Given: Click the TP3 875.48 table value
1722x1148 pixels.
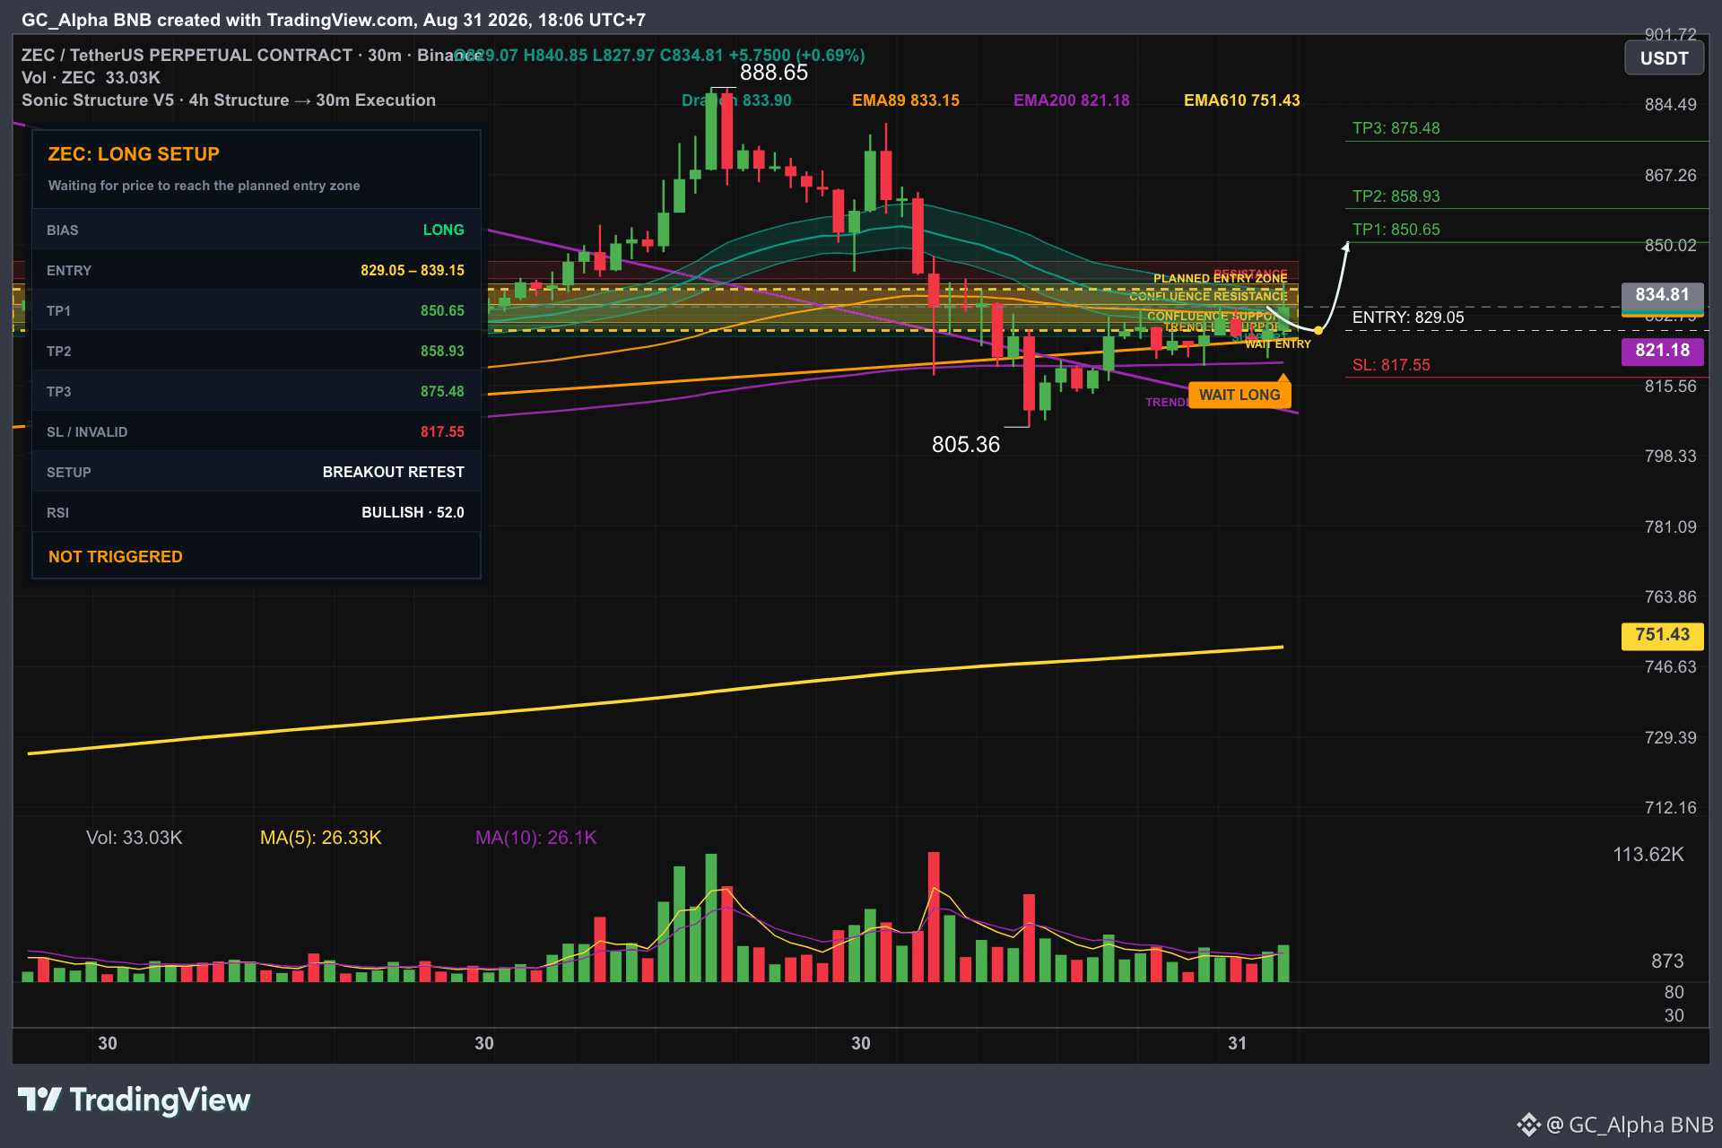Looking at the screenshot, I should click(442, 392).
